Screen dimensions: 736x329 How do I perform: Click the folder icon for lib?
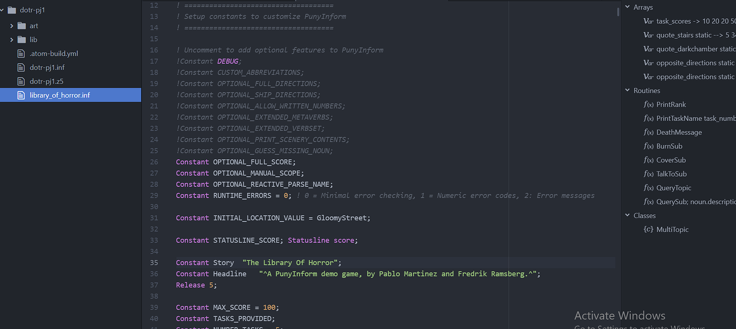click(x=21, y=39)
